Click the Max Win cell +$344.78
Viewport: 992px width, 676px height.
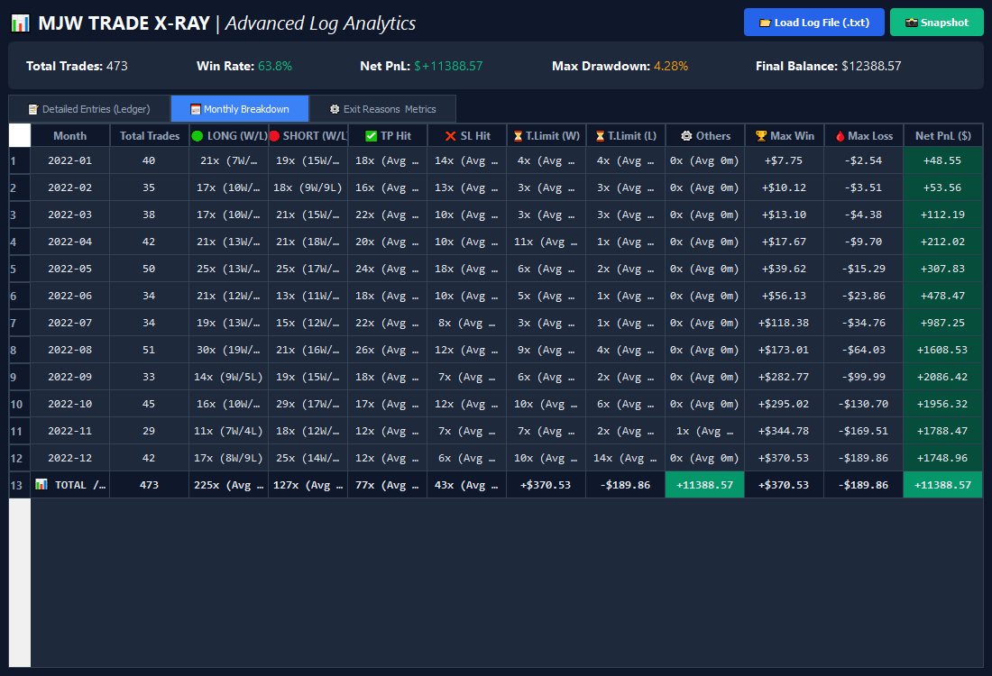click(784, 431)
